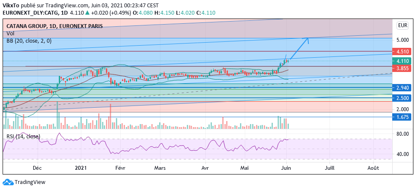Click the CATANA GROUP, 1D, EURONEXT PARIS title
Viewport: 416px width, 190px height.
coord(54,26)
